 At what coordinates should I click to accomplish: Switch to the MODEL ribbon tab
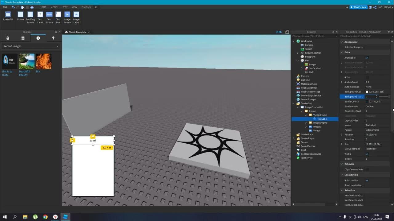[54, 7]
